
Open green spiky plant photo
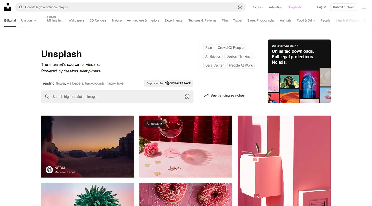(88, 195)
